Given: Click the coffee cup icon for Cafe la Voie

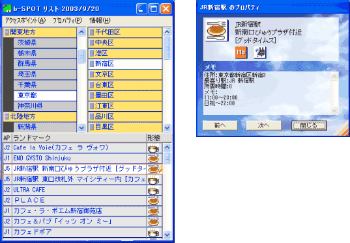Looking at the screenshot, I should tap(154, 148).
